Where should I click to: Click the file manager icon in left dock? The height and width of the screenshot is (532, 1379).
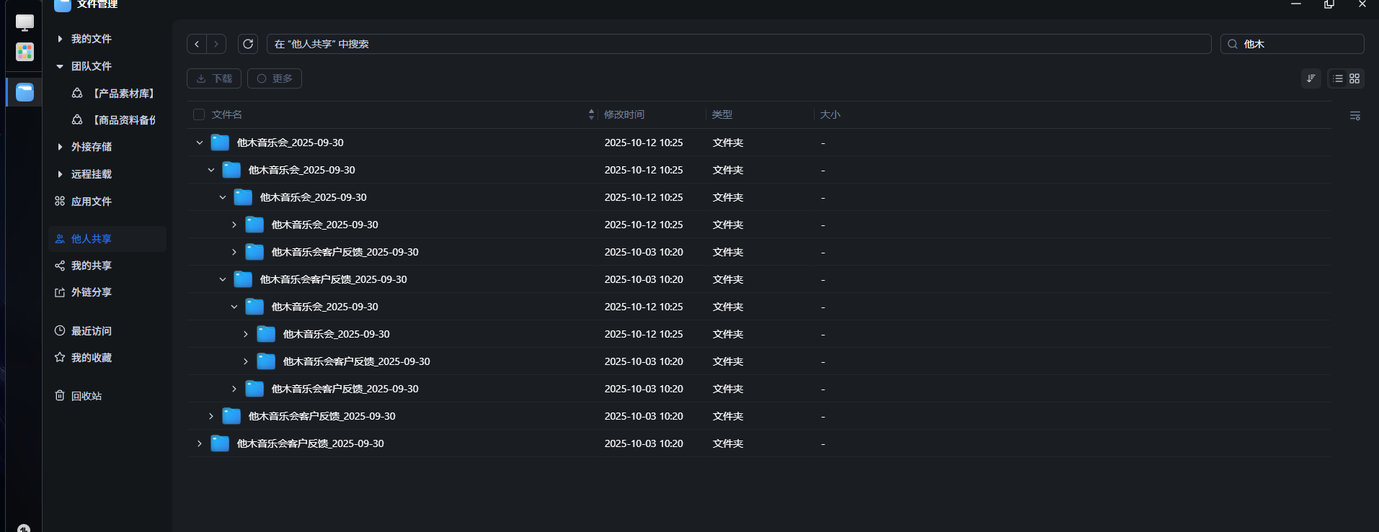pos(25,92)
